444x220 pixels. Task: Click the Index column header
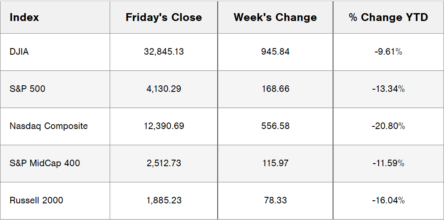point(25,17)
